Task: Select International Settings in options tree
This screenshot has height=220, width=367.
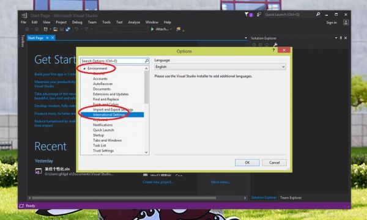Action: click(x=113, y=115)
